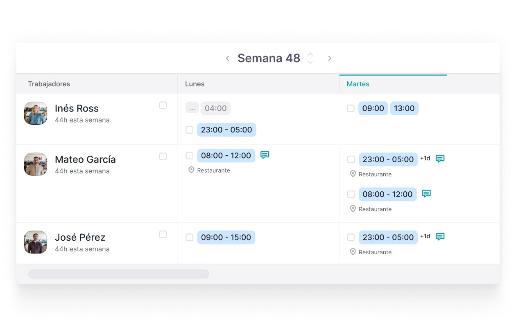Image resolution: width=516 pixels, height=327 pixels.
Task: Go to previous week arrow
Action: point(228,58)
